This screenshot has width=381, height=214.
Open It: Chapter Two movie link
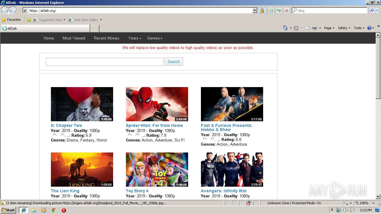pyautogui.click(x=66, y=125)
